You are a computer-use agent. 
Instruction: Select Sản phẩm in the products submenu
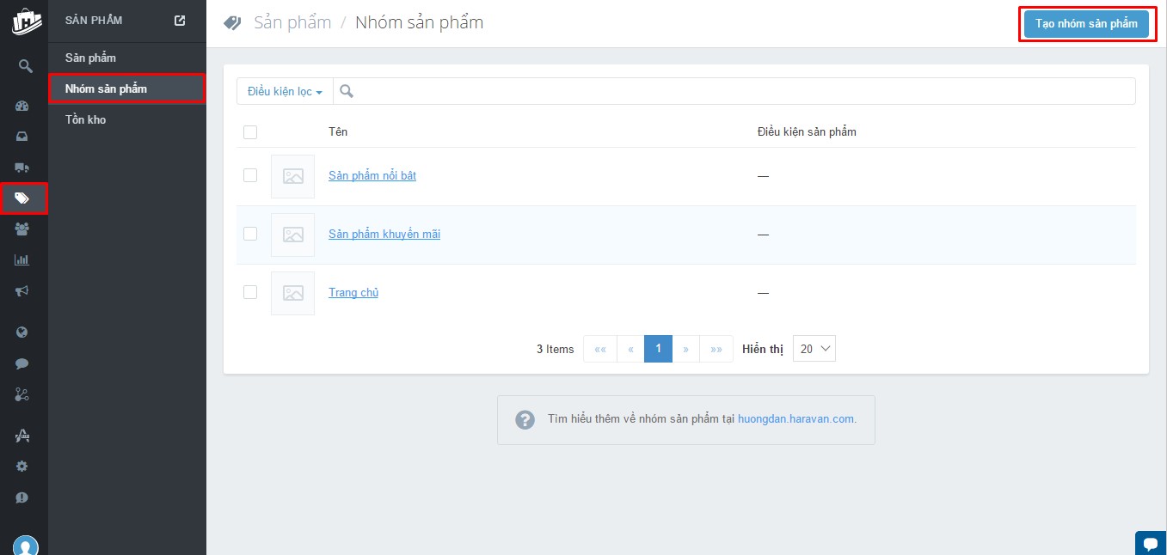[x=90, y=58]
